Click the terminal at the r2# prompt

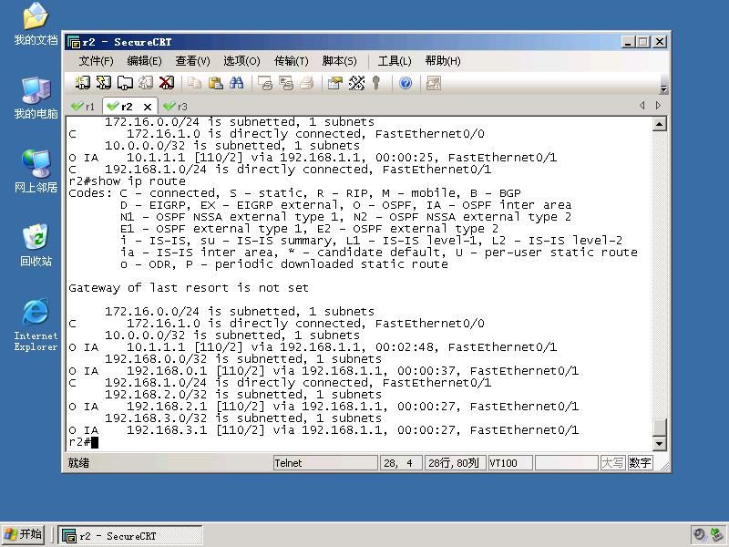pos(84,442)
